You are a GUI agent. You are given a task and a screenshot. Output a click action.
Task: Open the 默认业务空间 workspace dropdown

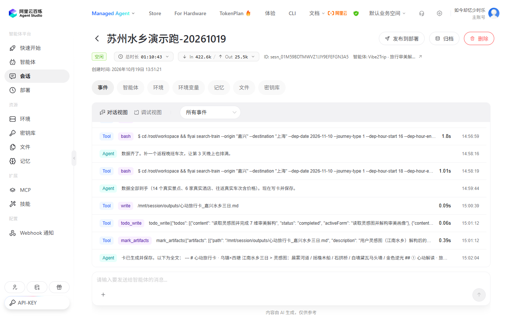[387, 13]
